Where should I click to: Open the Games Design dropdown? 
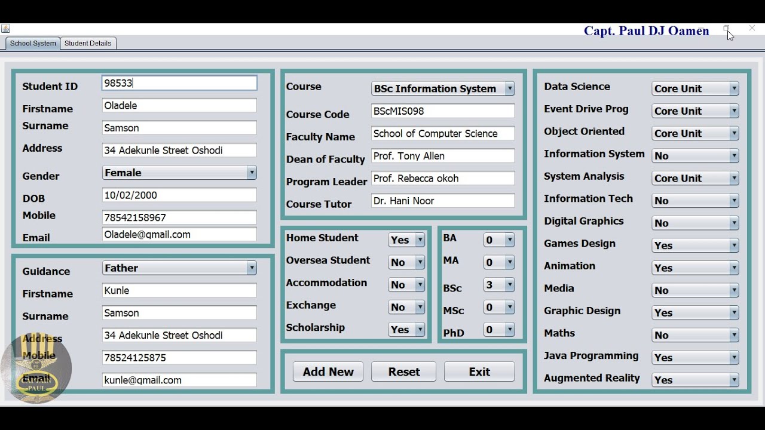click(x=696, y=245)
